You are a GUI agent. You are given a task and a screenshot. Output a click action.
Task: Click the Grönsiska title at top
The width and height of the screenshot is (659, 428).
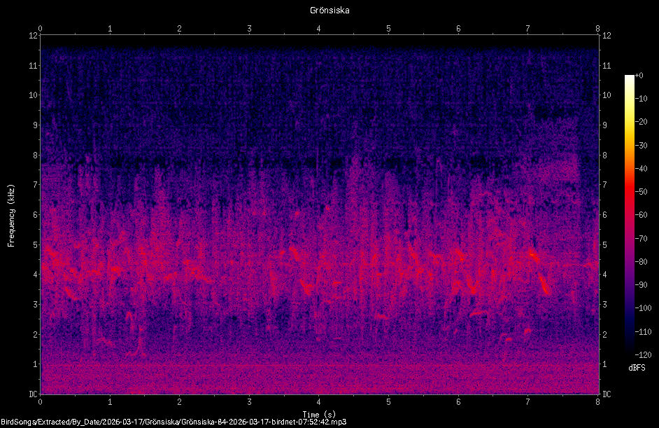coord(329,10)
